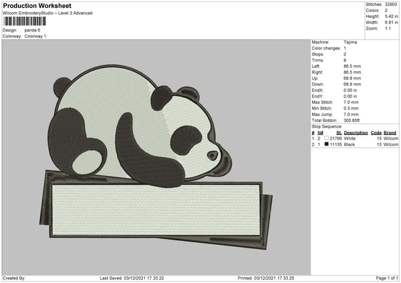This screenshot has width=401, height=283.
Task: Click the blank name banner rectangle
Action: click(156, 207)
